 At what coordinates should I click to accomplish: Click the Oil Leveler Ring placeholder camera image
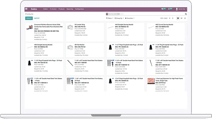[x=70, y=27]
